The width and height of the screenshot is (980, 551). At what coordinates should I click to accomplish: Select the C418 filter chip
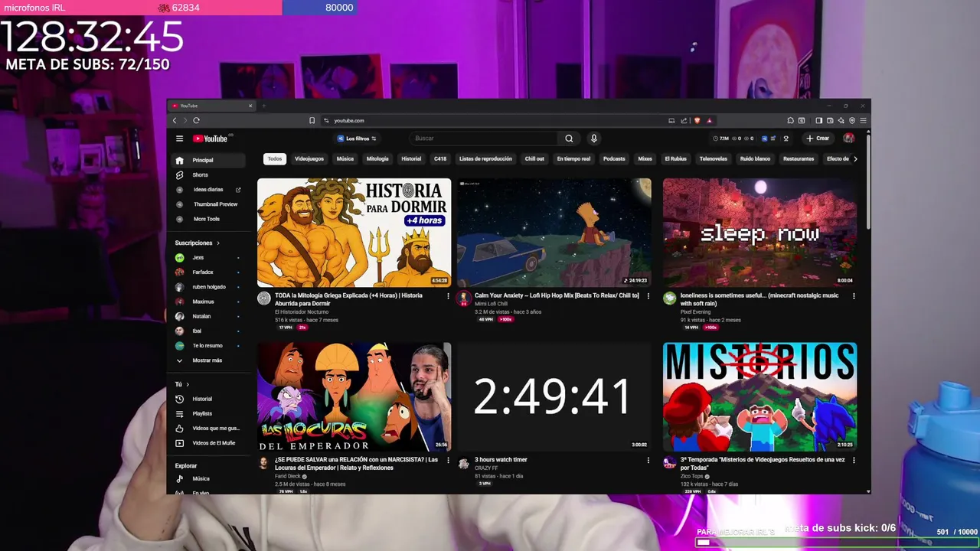[x=440, y=159]
